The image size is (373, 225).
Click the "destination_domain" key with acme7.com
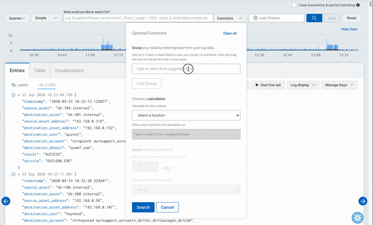click(44, 148)
